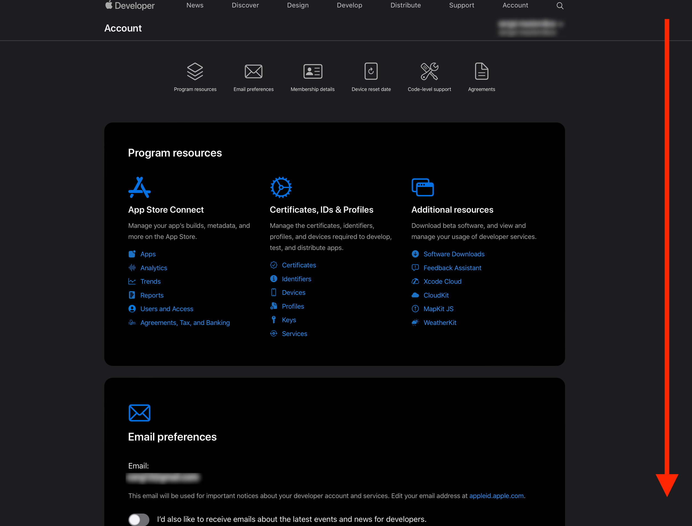Open the WeatherKit link
Viewport: 692px width, 526px height.
click(x=440, y=322)
